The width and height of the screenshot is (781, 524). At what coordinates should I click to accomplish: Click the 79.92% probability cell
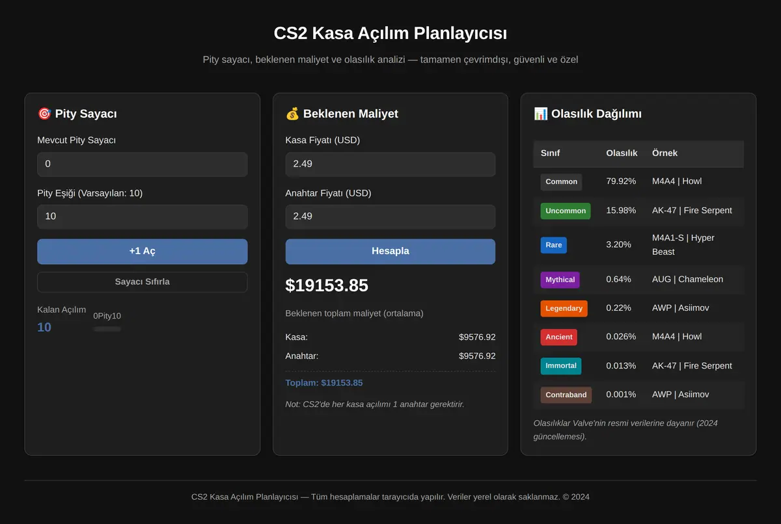click(x=621, y=181)
